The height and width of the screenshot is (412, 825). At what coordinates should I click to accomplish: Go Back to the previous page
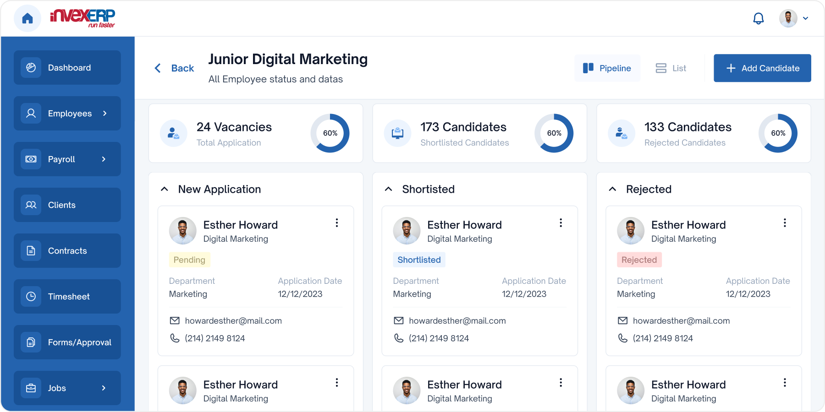174,68
